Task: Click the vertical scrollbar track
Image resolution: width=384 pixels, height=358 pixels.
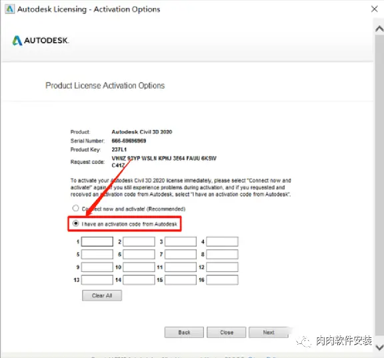Action: [379, 186]
